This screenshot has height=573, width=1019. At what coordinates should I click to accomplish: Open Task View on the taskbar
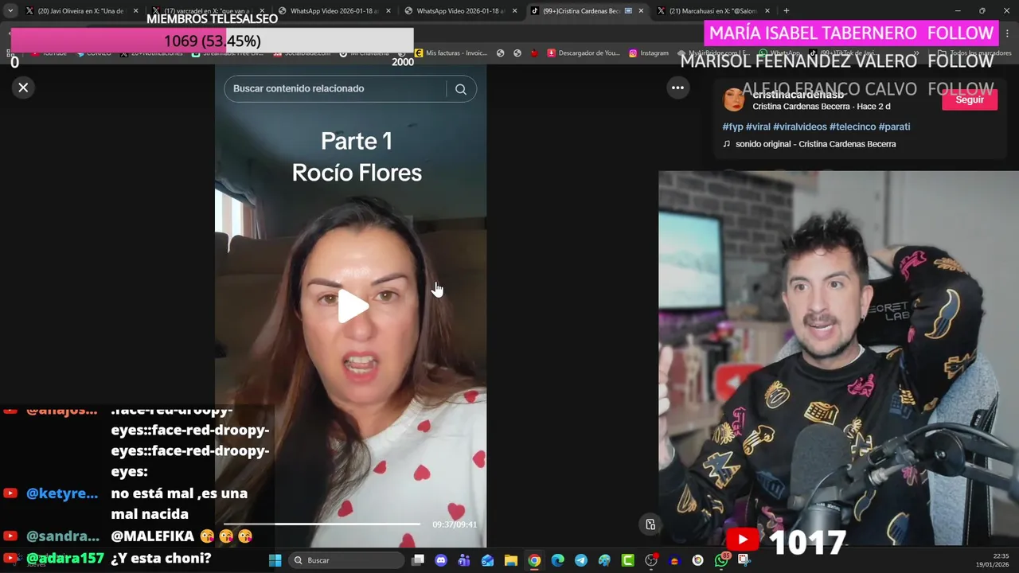(418, 560)
